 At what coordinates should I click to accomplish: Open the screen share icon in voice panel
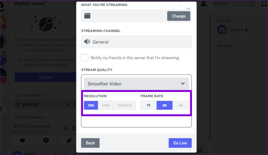click(x=46, y=140)
